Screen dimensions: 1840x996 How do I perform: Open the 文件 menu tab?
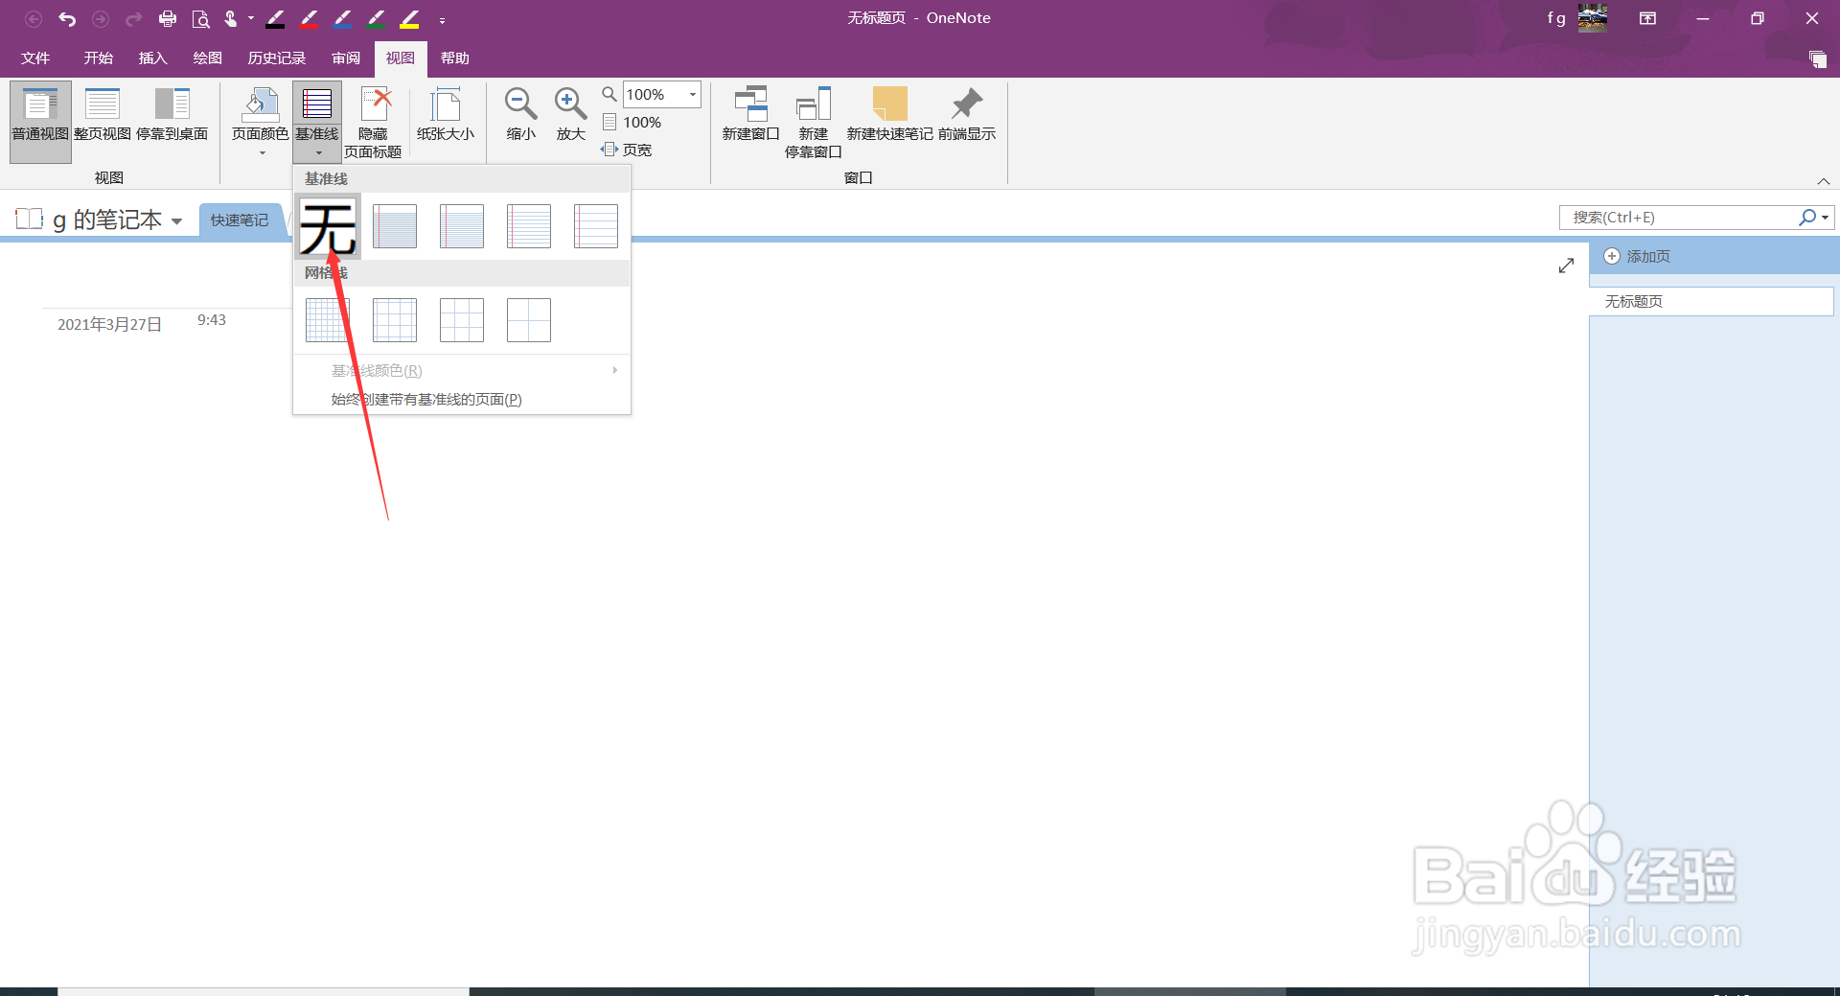click(35, 58)
